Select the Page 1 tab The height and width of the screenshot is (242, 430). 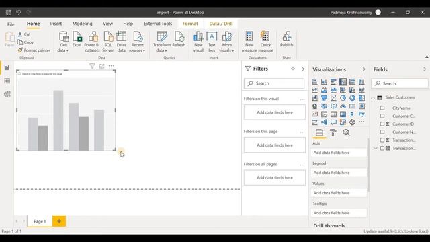(x=40, y=221)
